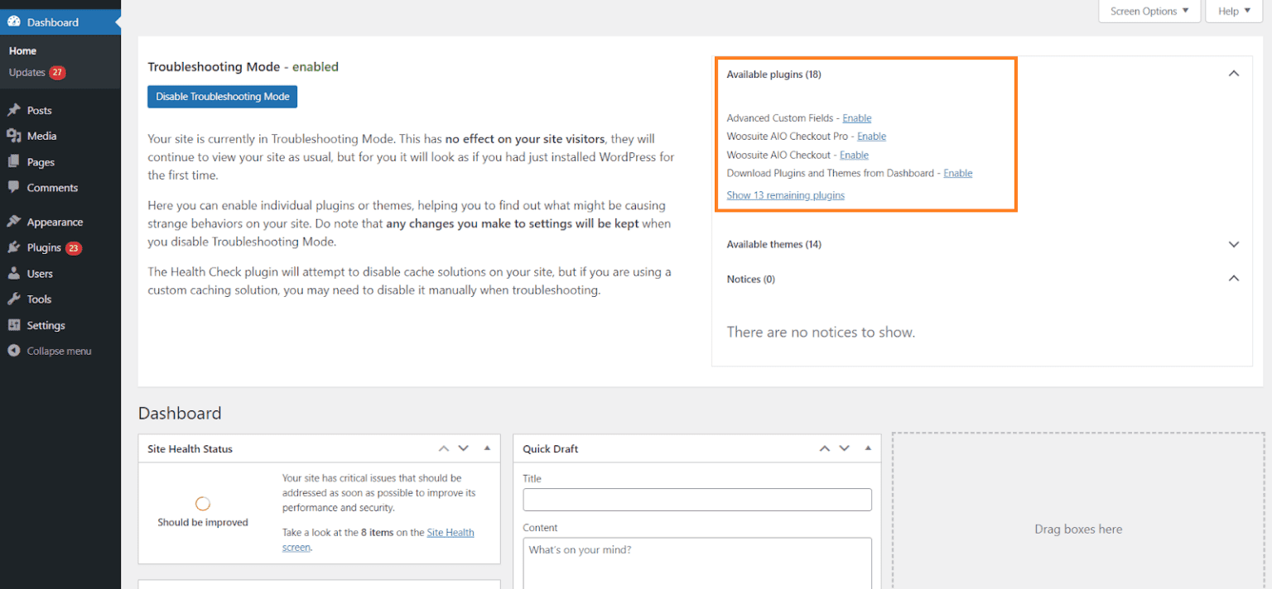The image size is (1272, 589).
Task: Show 13 remaining plugins
Action: pyautogui.click(x=785, y=194)
